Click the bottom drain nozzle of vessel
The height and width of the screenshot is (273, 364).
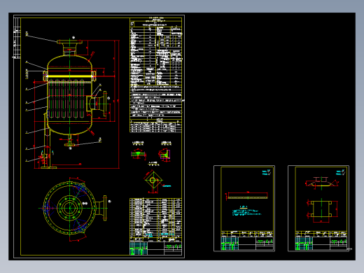click(69, 141)
